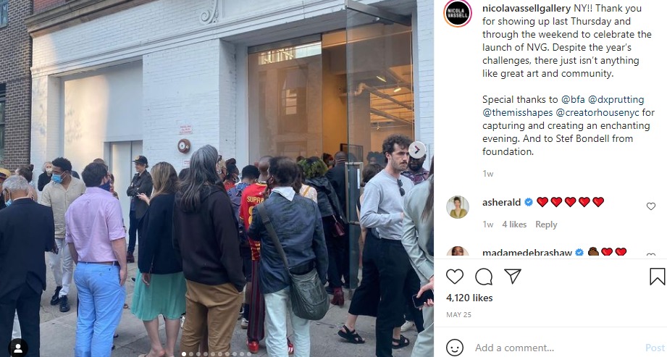Reply to asherald's comment

tap(546, 224)
